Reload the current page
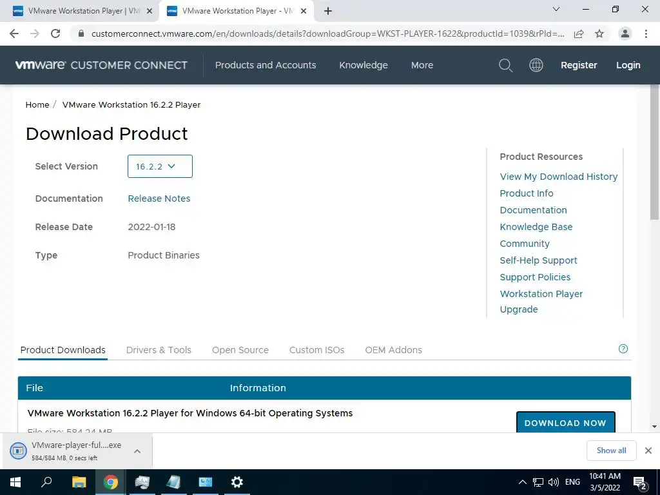 pyautogui.click(x=55, y=34)
